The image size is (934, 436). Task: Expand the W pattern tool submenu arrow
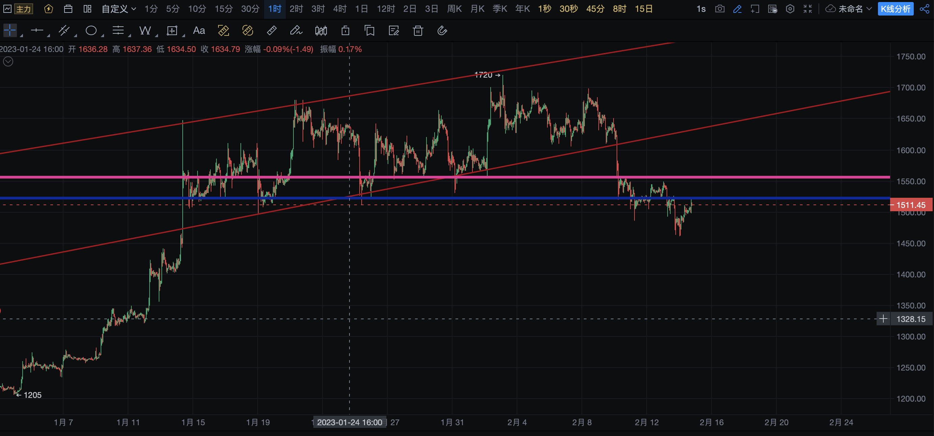156,35
